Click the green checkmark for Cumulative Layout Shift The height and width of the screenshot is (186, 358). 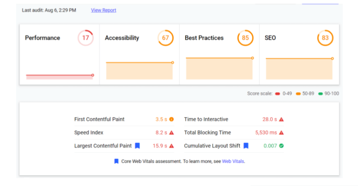281,146
